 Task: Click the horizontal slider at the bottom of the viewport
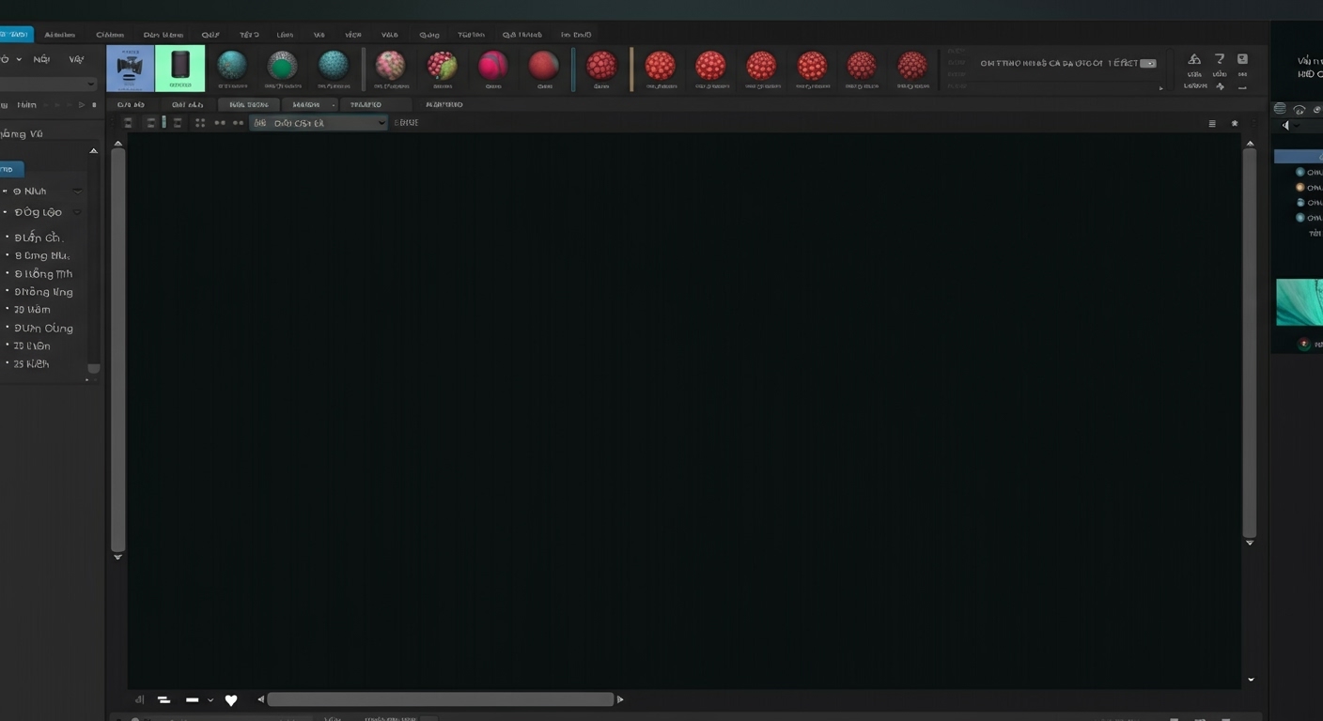tap(442, 698)
